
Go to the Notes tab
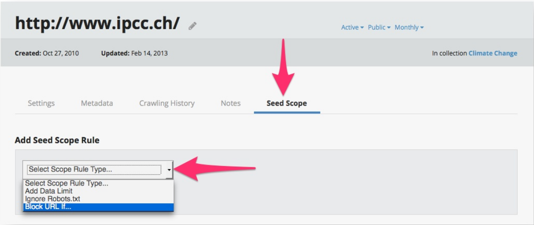pos(231,103)
